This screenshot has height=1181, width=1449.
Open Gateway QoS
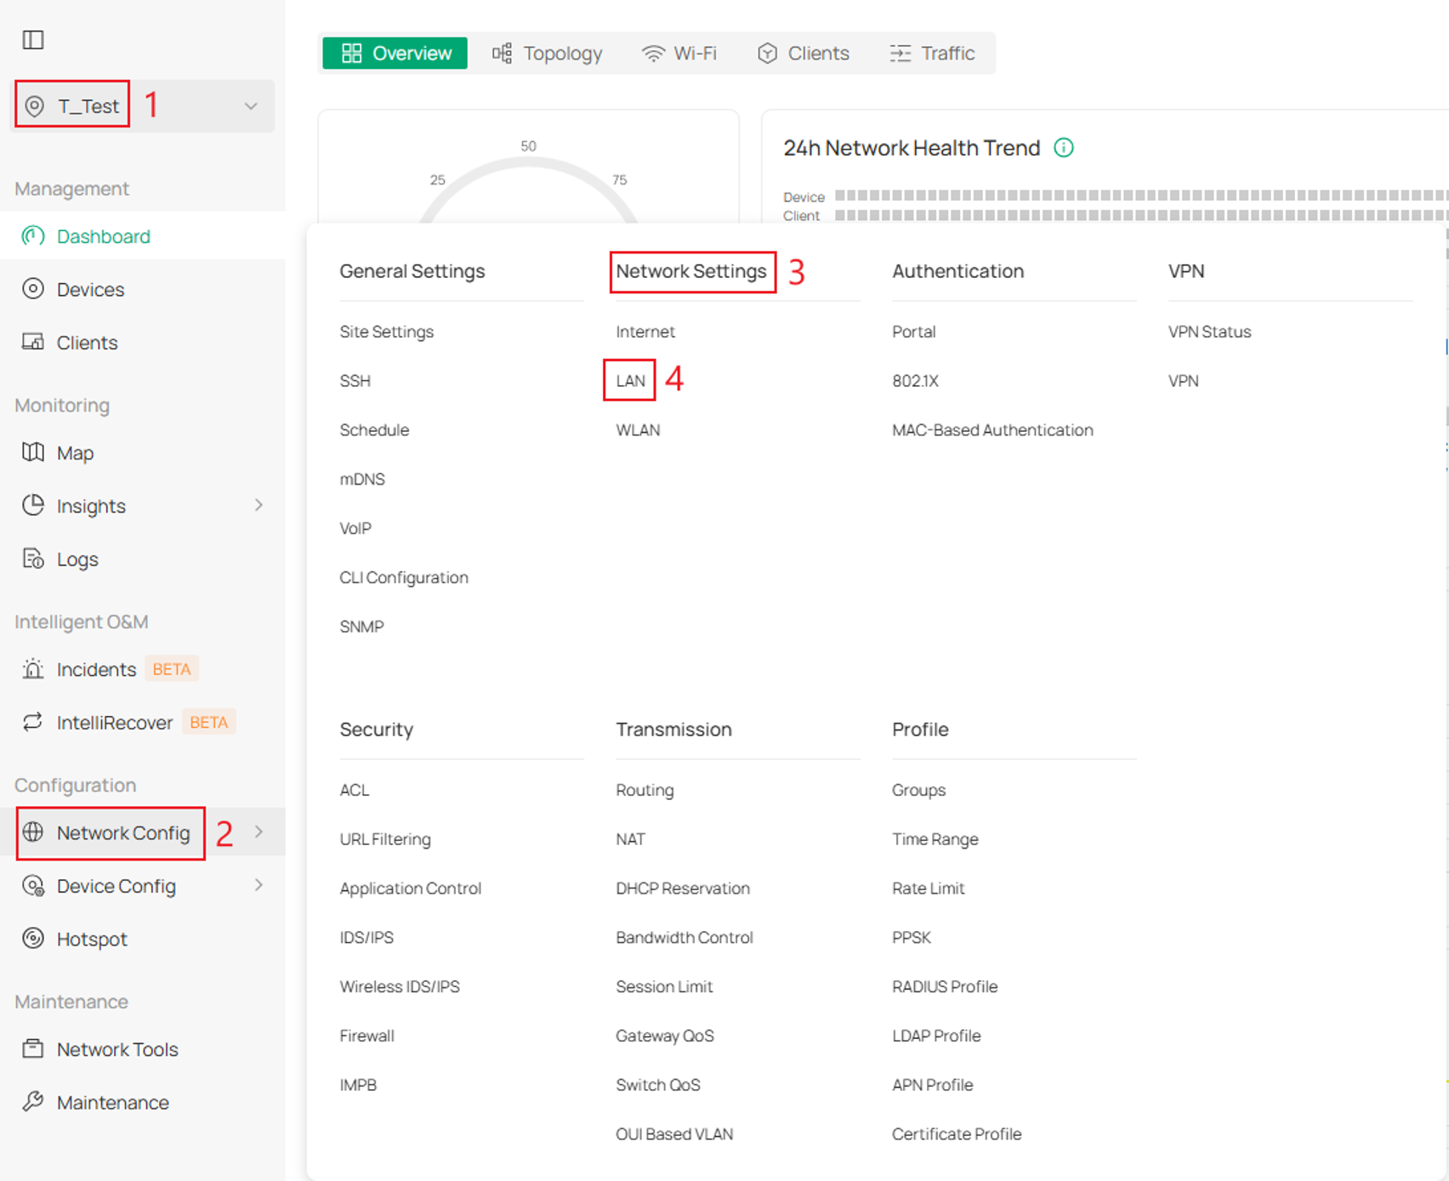665,1036
